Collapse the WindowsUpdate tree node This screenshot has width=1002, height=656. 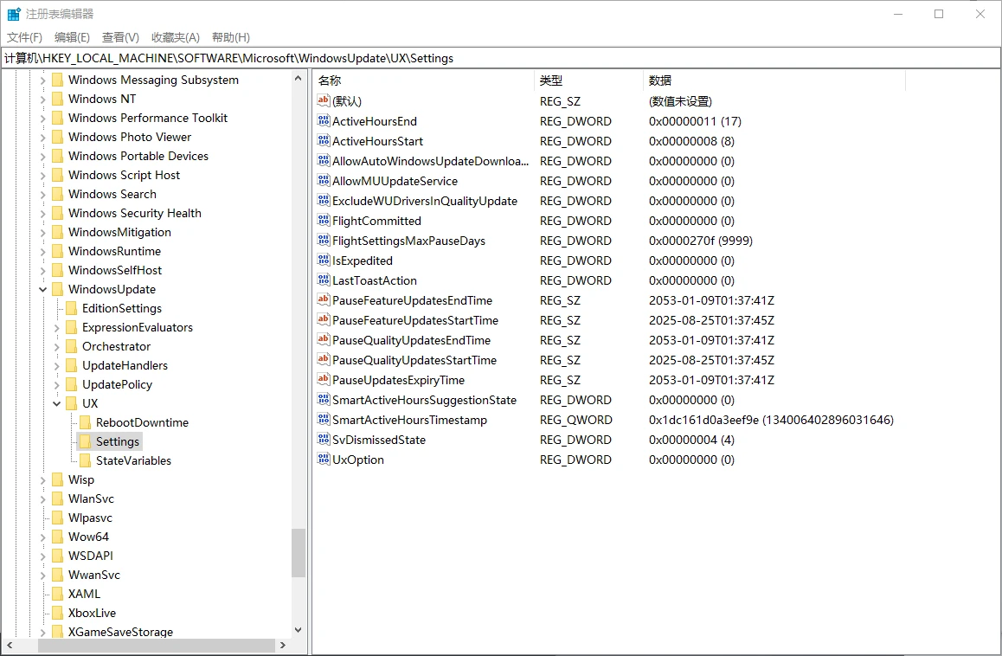[x=42, y=289]
